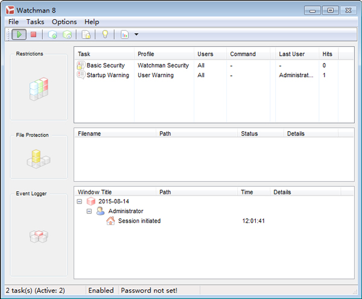362x299 pixels.
Task: Click the Enabled status bar field
Action: (x=101, y=291)
